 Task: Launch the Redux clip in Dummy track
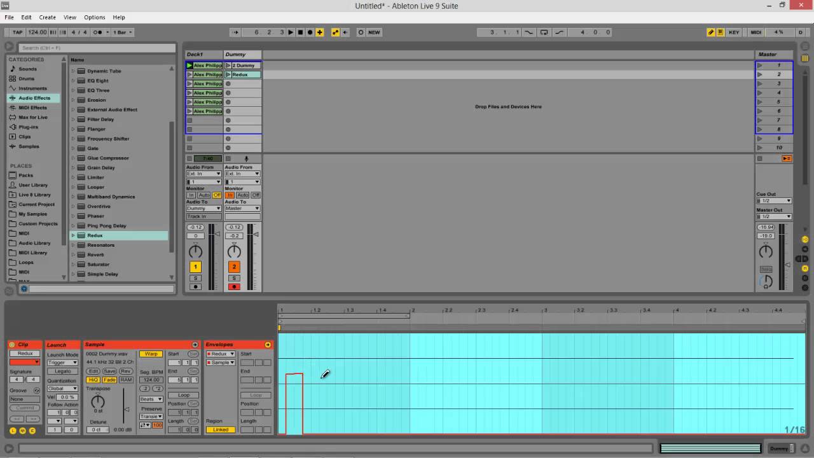(228, 74)
